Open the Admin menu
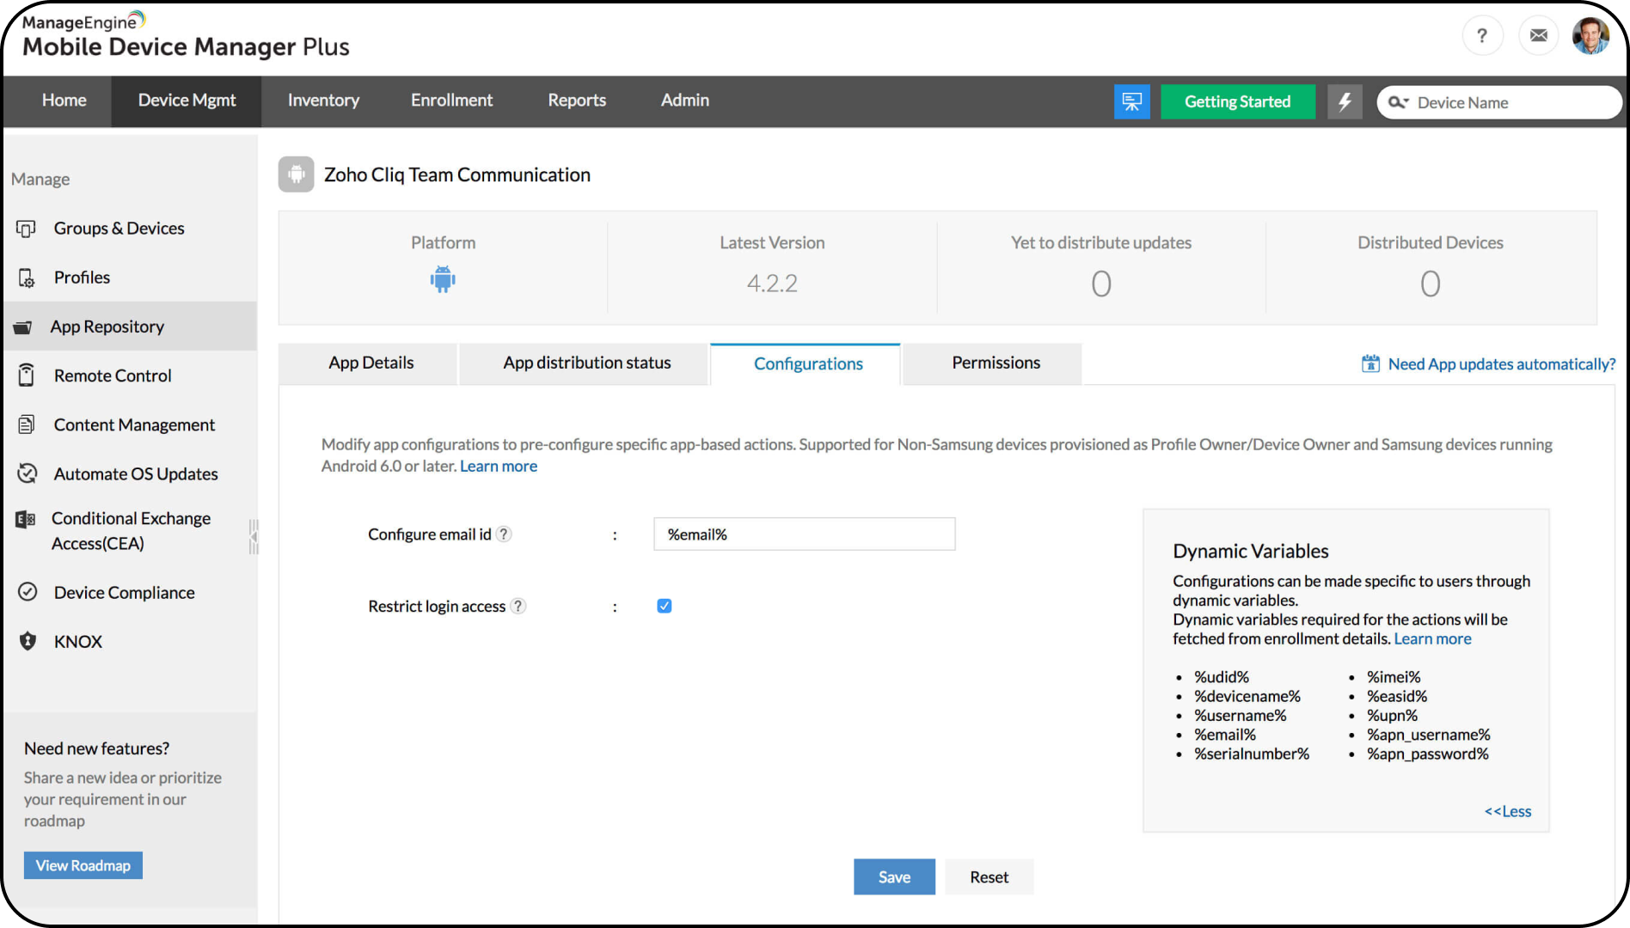This screenshot has height=928, width=1630. point(685,101)
